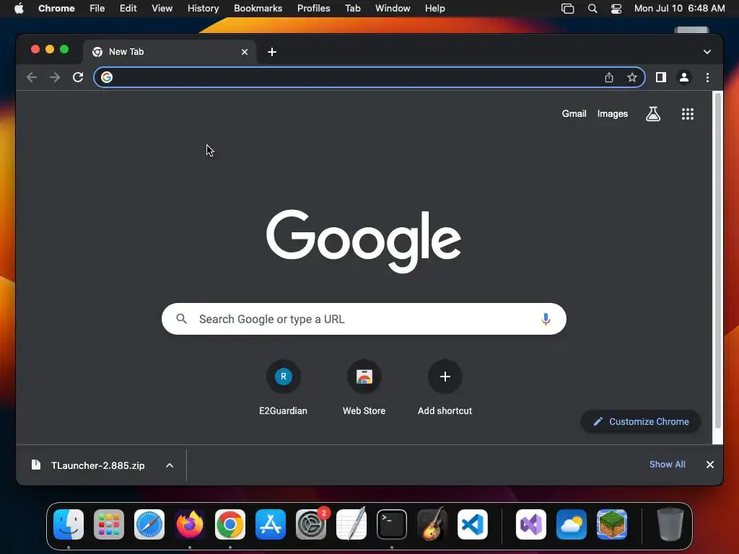The width and height of the screenshot is (739, 554).
Task: Open a new tab with plus button
Action: [272, 52]
